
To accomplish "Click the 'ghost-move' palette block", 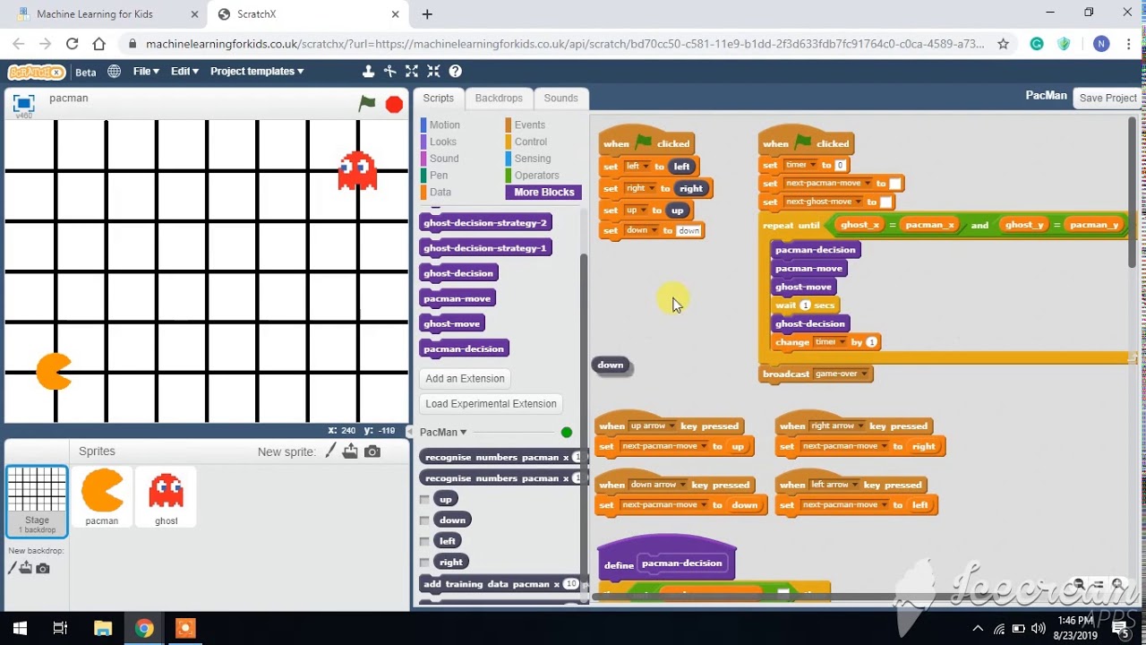I will click(452, 324).
